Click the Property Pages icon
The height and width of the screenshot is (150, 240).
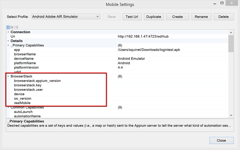16,27
